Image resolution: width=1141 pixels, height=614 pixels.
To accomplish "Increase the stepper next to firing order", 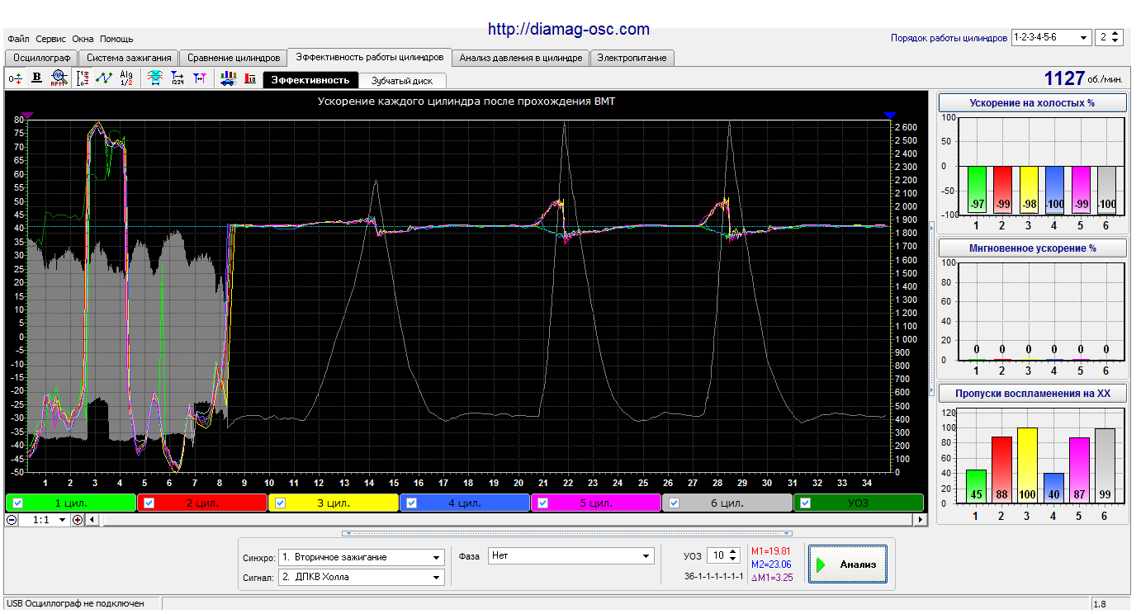I will pos(1116,34).
